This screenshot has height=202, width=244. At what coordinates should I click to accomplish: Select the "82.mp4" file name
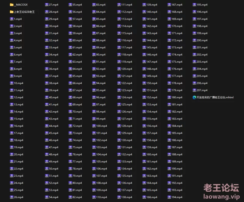pos(77,197)
